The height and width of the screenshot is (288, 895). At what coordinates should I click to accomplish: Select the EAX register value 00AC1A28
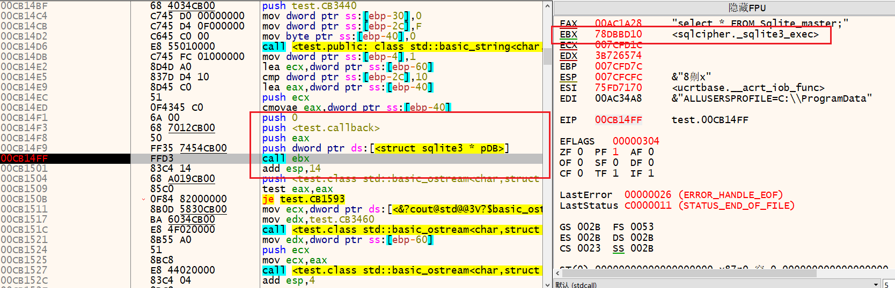(x=618, y=24)
